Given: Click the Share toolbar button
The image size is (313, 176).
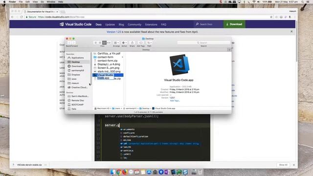Looking at the screenshot, I should click(x=132, y=43).
